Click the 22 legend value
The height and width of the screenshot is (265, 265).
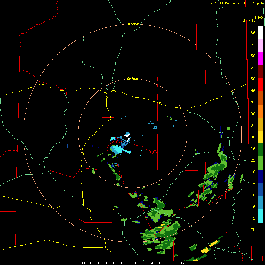pos(253,160)
